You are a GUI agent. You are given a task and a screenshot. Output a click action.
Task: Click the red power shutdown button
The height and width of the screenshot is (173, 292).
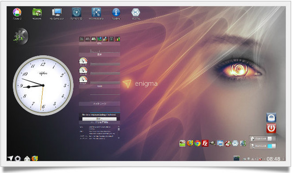pos(271,128)
